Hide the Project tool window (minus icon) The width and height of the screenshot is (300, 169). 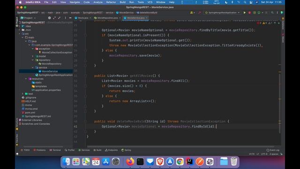(70, 18)
